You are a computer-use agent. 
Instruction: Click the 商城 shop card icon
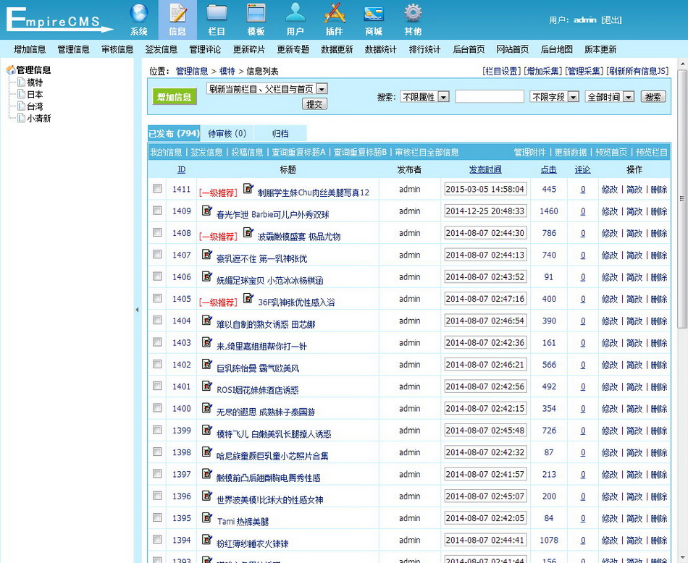[x=374, y=14]
